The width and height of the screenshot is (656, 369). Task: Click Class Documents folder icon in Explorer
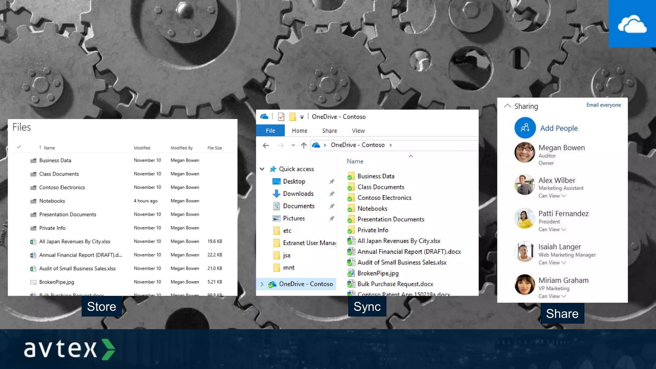351,187
